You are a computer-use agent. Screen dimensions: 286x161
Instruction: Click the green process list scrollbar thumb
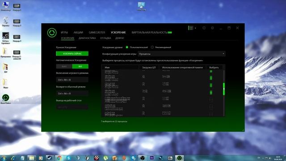224,89
